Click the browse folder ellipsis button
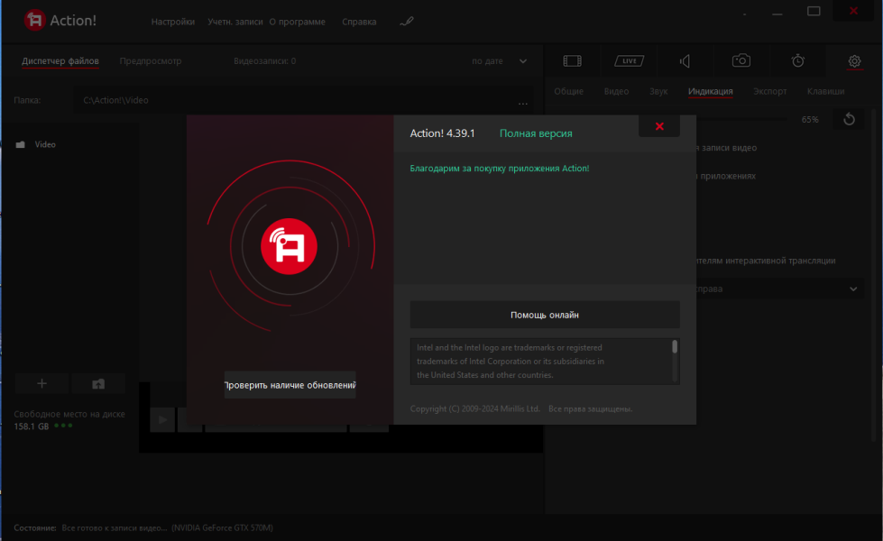The width and height of the screenshot is (883, 541). [522, 102]
